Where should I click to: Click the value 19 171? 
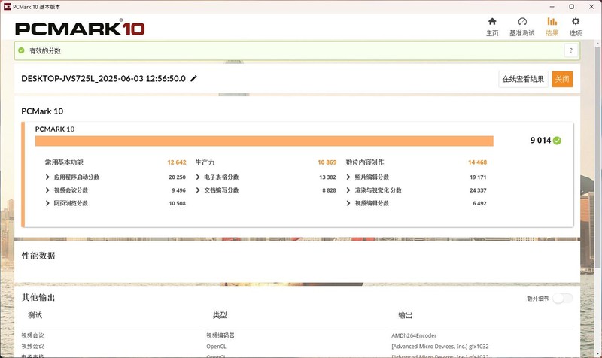click(x=478, y=177)
